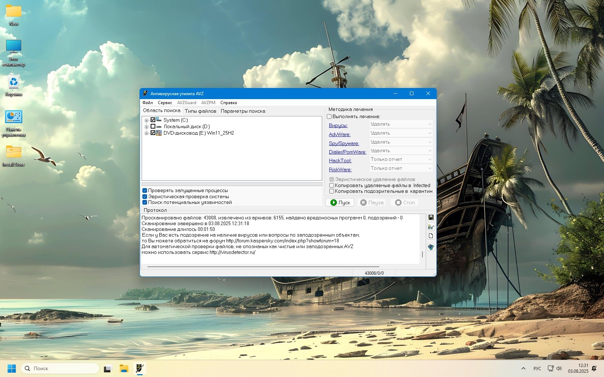Open the Recycle Bin desktop icon

click(14, 85)
